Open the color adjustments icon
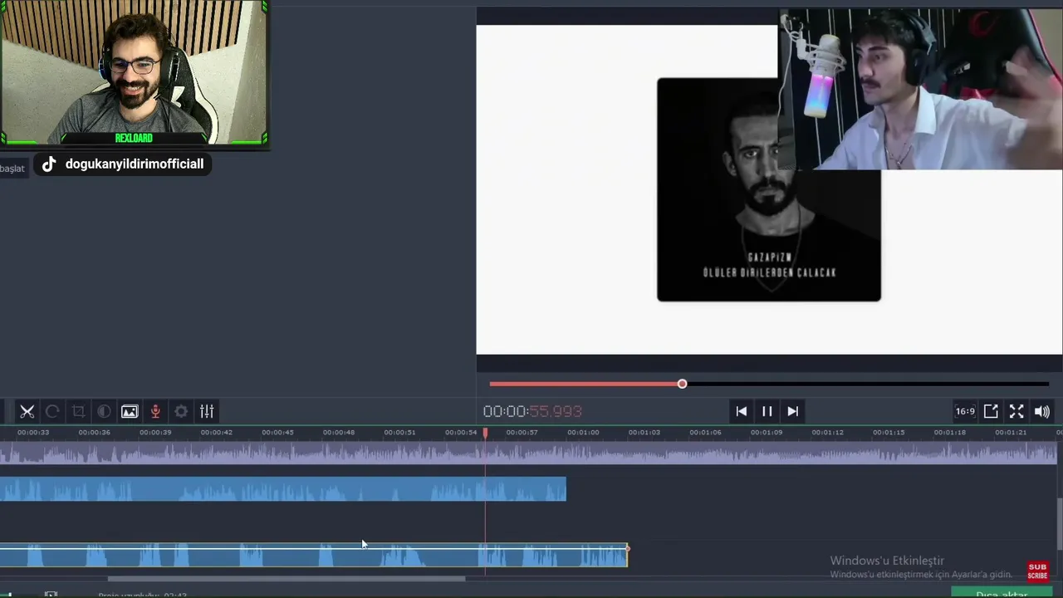The image size is (1063, 598). coord(104,411)
